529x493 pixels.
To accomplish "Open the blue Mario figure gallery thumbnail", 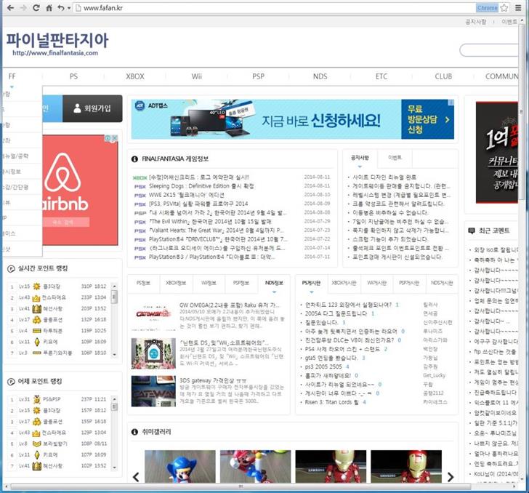I will point(179,466).
